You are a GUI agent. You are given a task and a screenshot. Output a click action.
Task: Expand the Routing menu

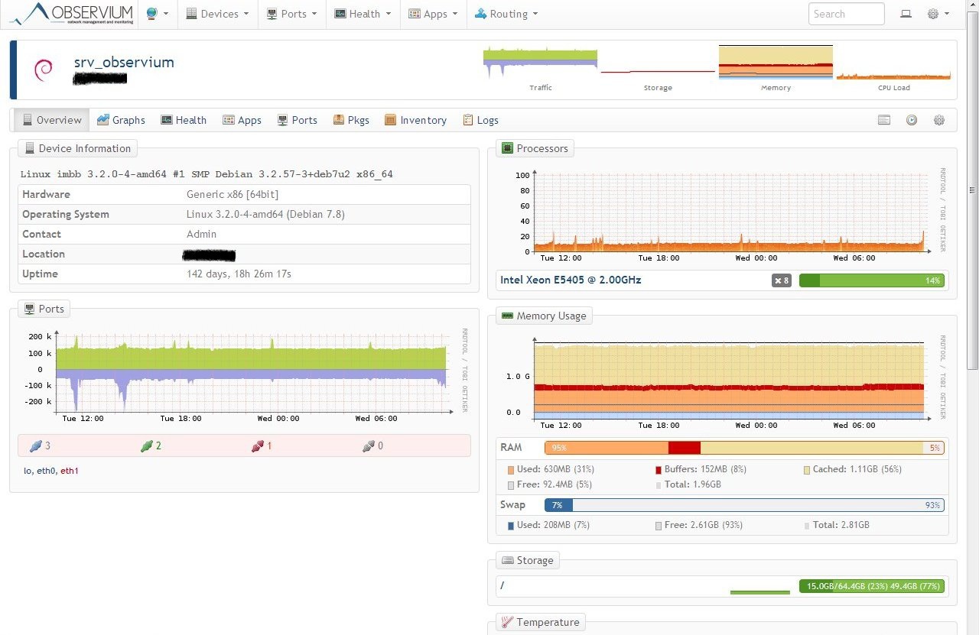pos(506,14)
